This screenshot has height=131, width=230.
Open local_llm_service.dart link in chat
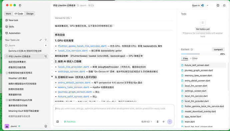click(x=73, y=51)
